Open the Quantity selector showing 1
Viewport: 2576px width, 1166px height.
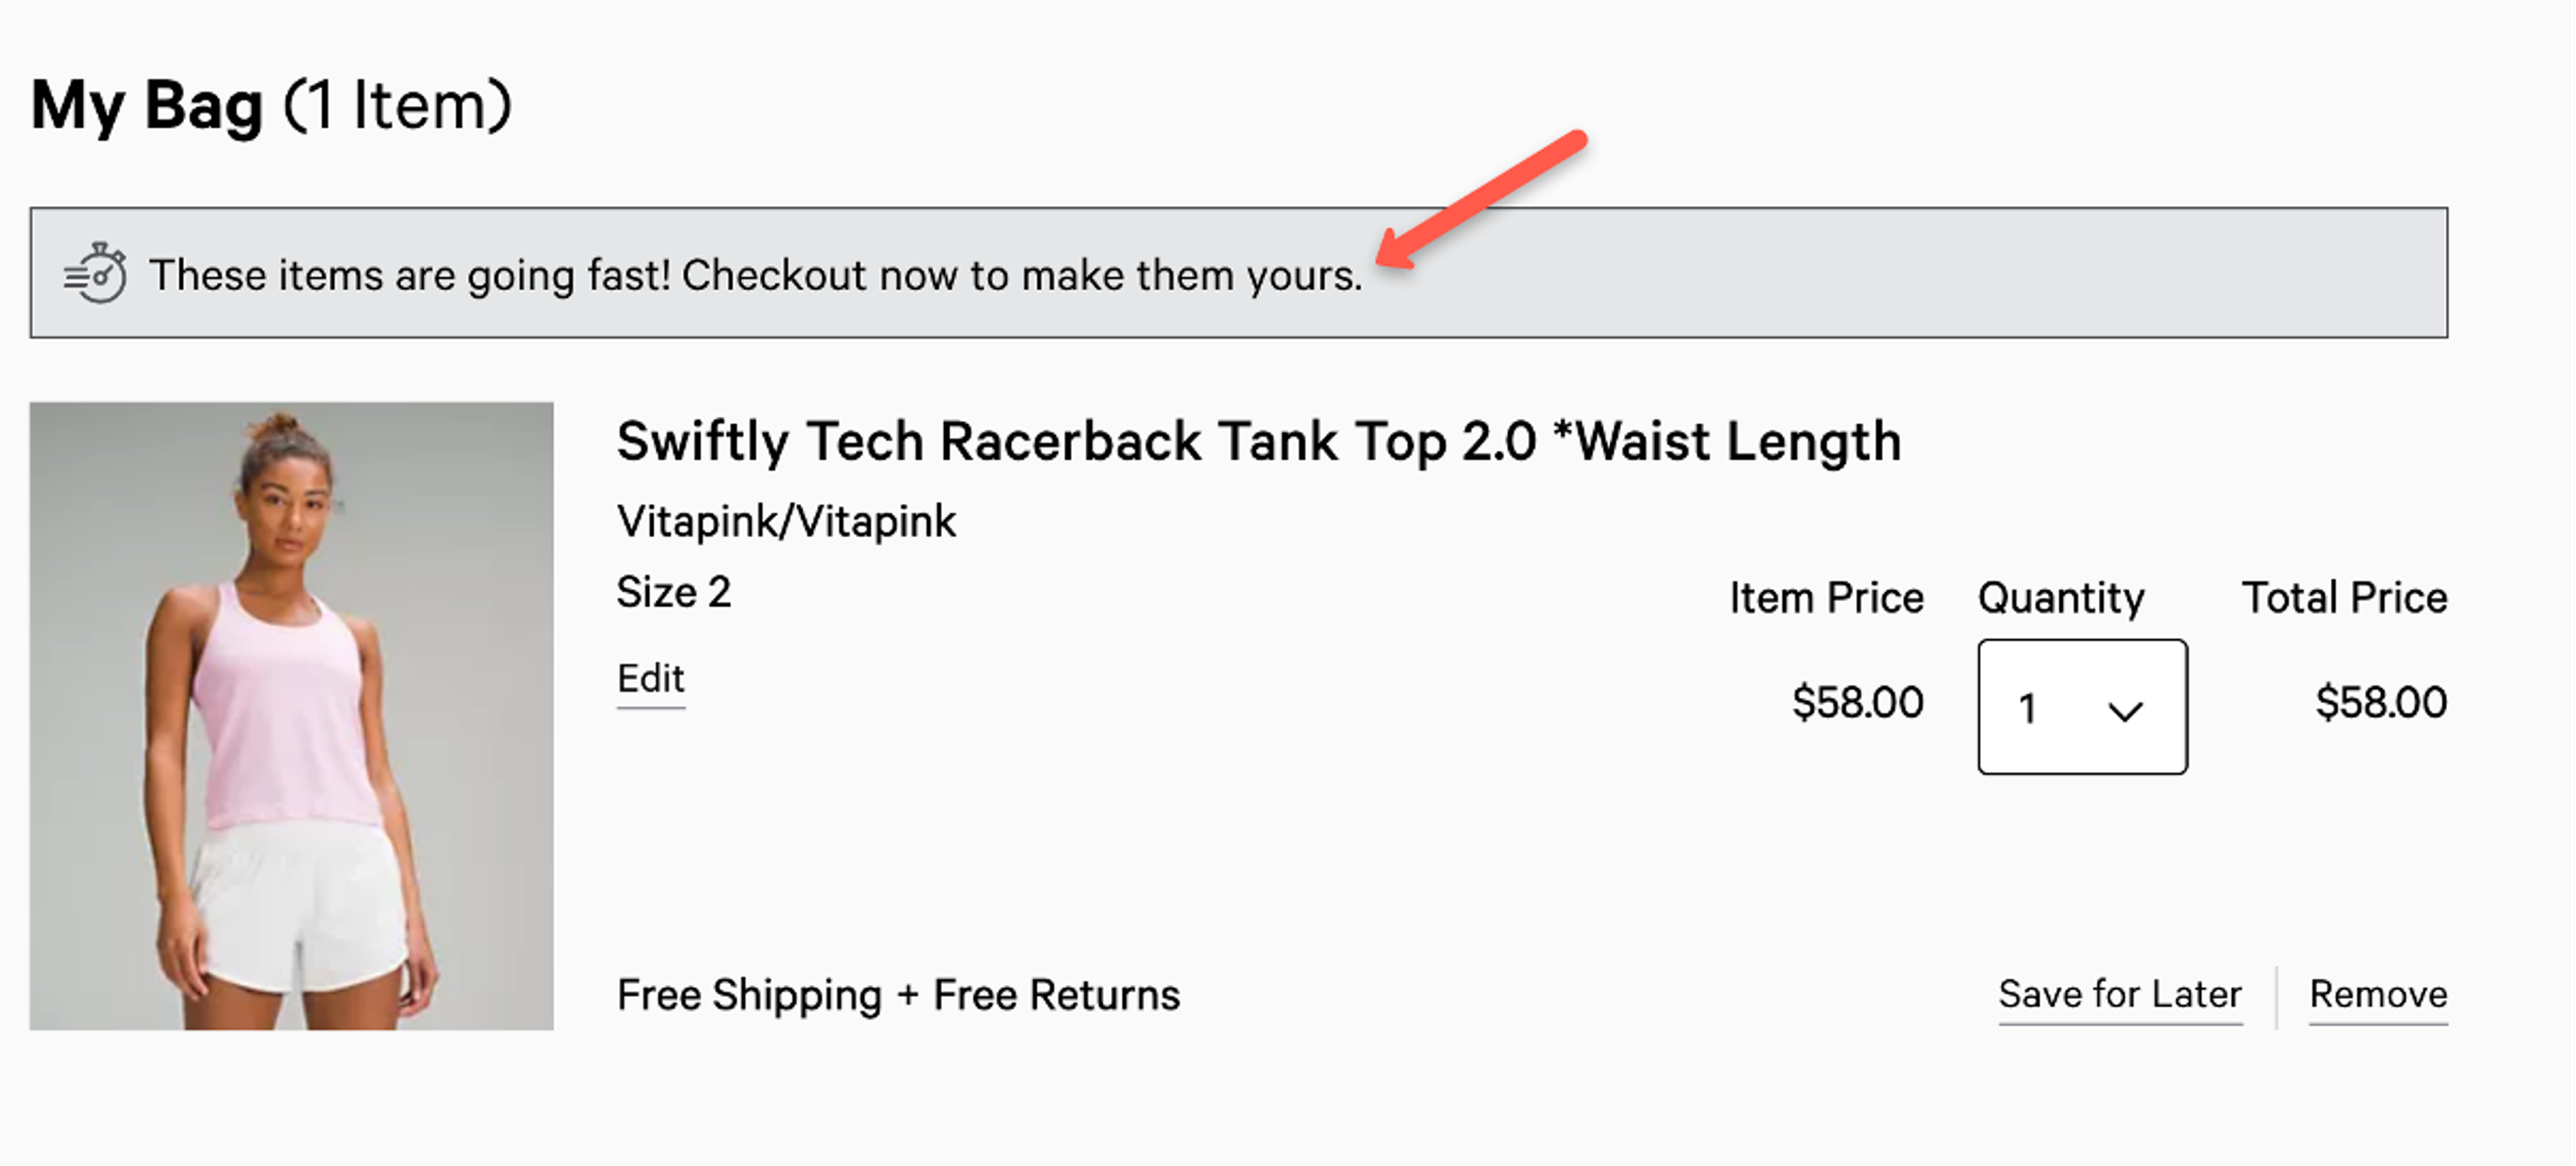tap(2082, 707)
